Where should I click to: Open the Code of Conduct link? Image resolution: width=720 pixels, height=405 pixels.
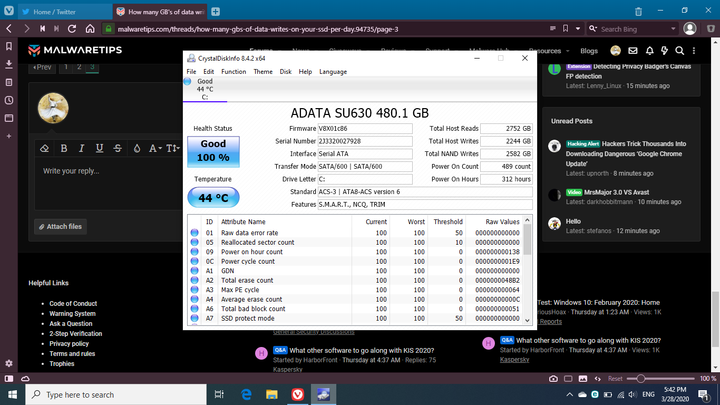(x=73, y=303)
